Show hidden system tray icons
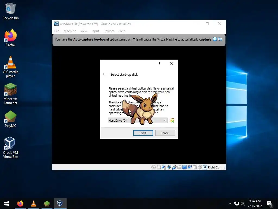 pos(230,204)
